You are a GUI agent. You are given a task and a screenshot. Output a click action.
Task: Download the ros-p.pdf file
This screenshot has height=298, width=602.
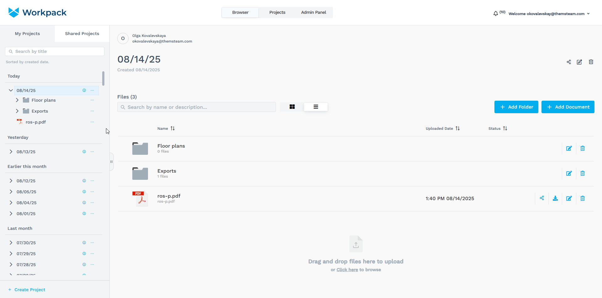click(x=555, y=198)
